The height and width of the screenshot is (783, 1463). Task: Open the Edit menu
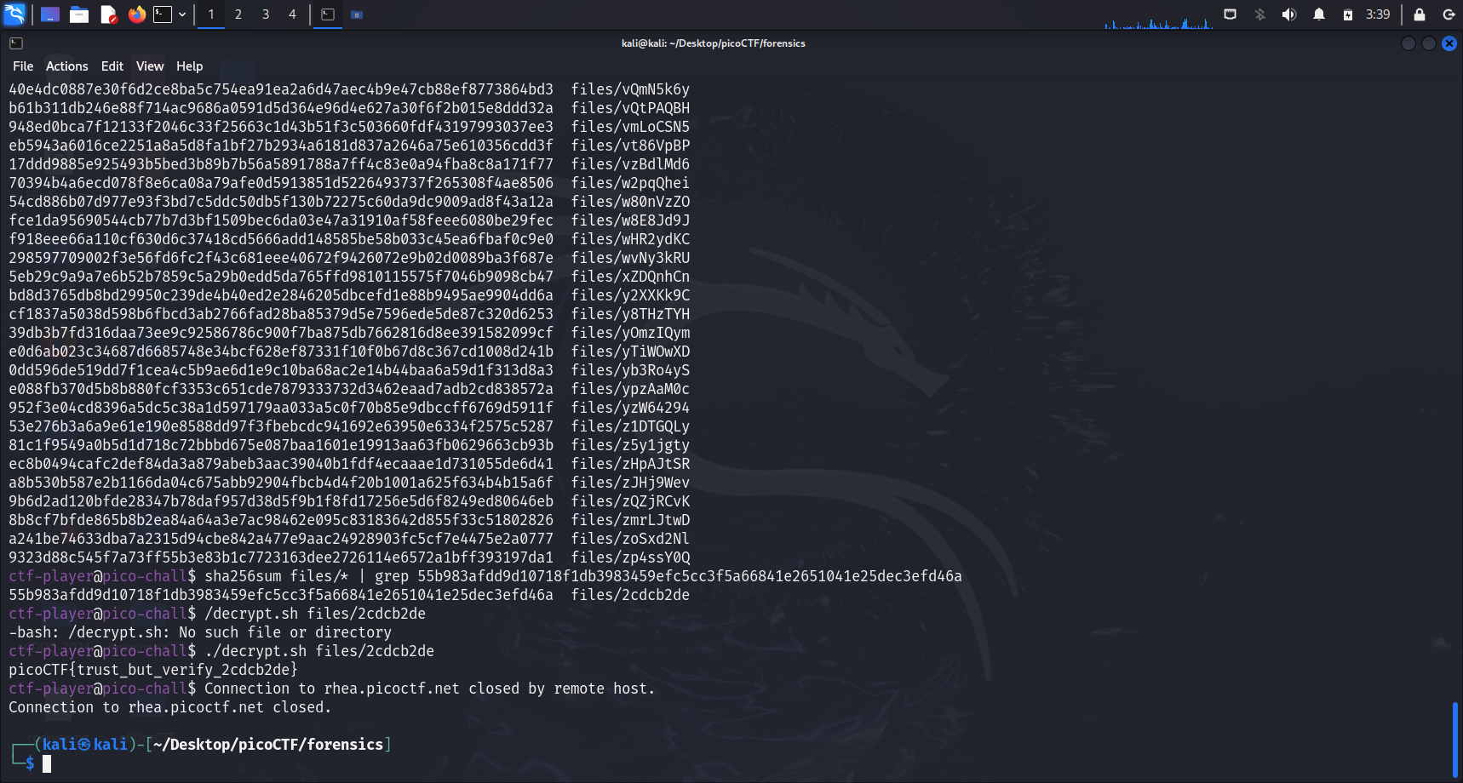tap(112, 66)
